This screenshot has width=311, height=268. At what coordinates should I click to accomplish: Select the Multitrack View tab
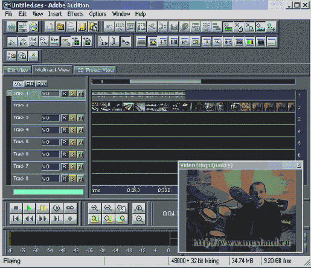tap(53, 69)
